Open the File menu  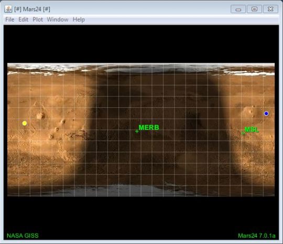pos(10,19)
